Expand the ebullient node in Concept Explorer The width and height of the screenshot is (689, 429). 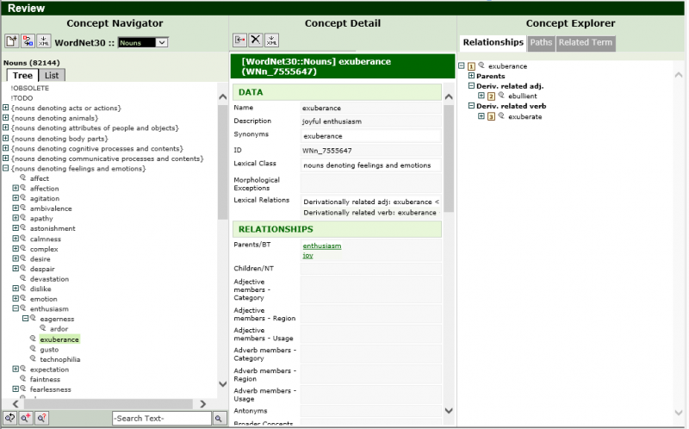pyautogui.click(x=481, y=96)
